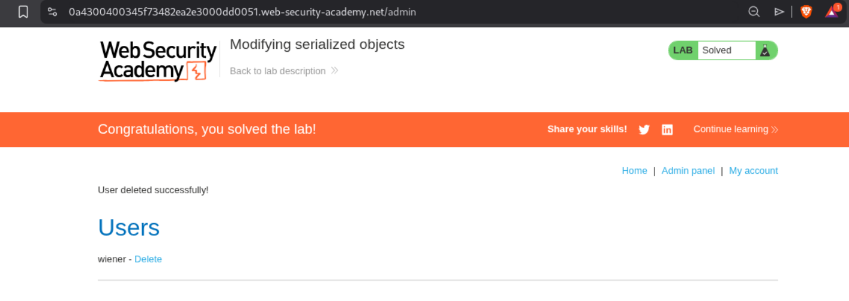Open the My account menu item

click(x=753, y=171)
